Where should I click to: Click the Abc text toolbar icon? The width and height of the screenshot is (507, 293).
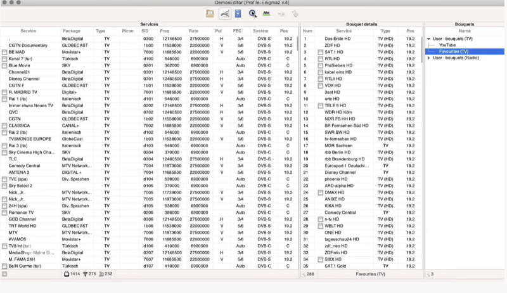[x=266, y=13]
